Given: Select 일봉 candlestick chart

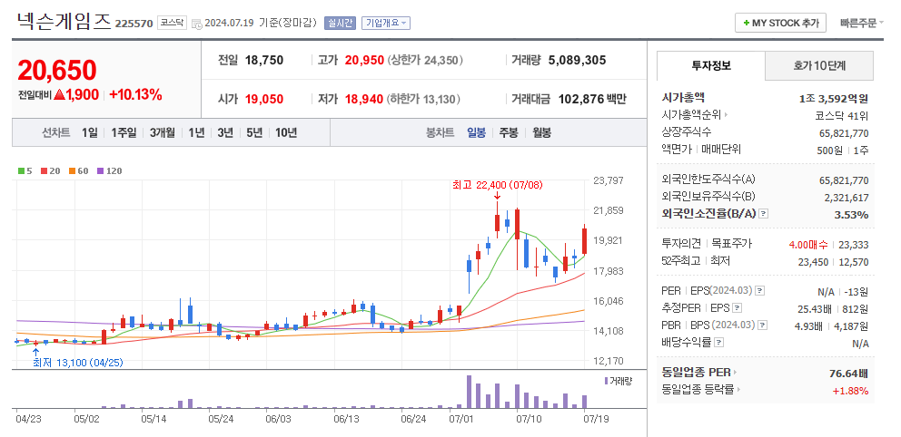Looking at the screenshot, I should [x=476, y=132].
